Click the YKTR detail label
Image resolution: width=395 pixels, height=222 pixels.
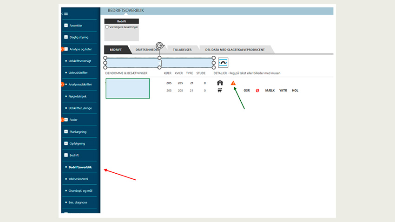click(x=283, y=91)
